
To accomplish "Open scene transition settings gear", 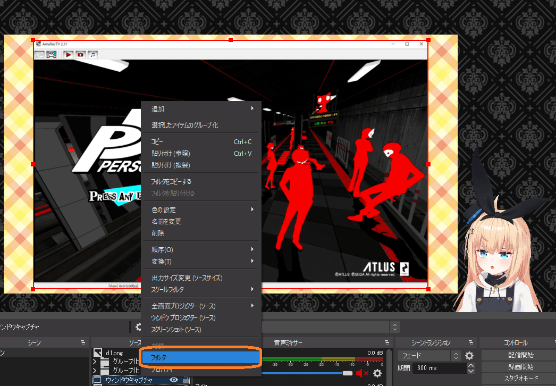I will pos(469,356).
